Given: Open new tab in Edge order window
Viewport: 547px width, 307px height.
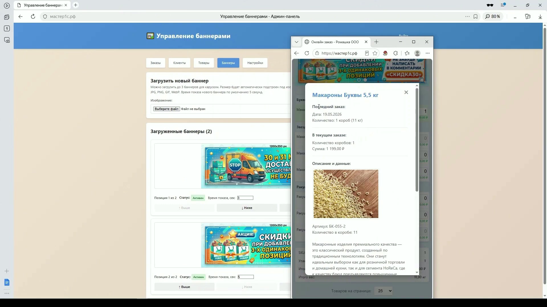Looking at the screenshot, I should point(376,42).
